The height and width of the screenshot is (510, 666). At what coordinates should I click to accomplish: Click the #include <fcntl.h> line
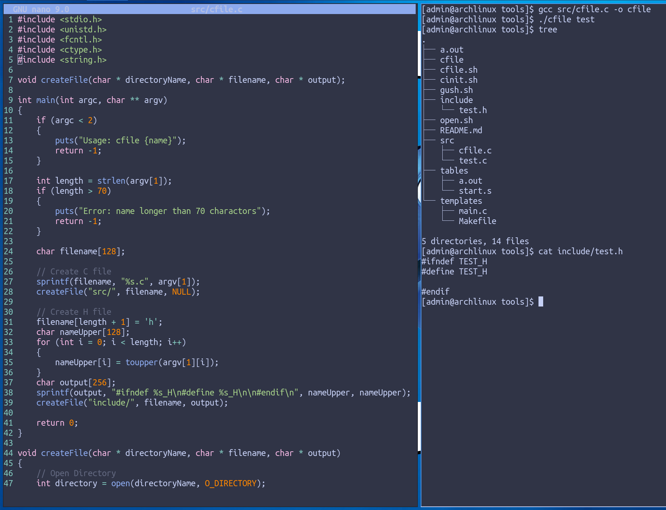tap(60, 40)
